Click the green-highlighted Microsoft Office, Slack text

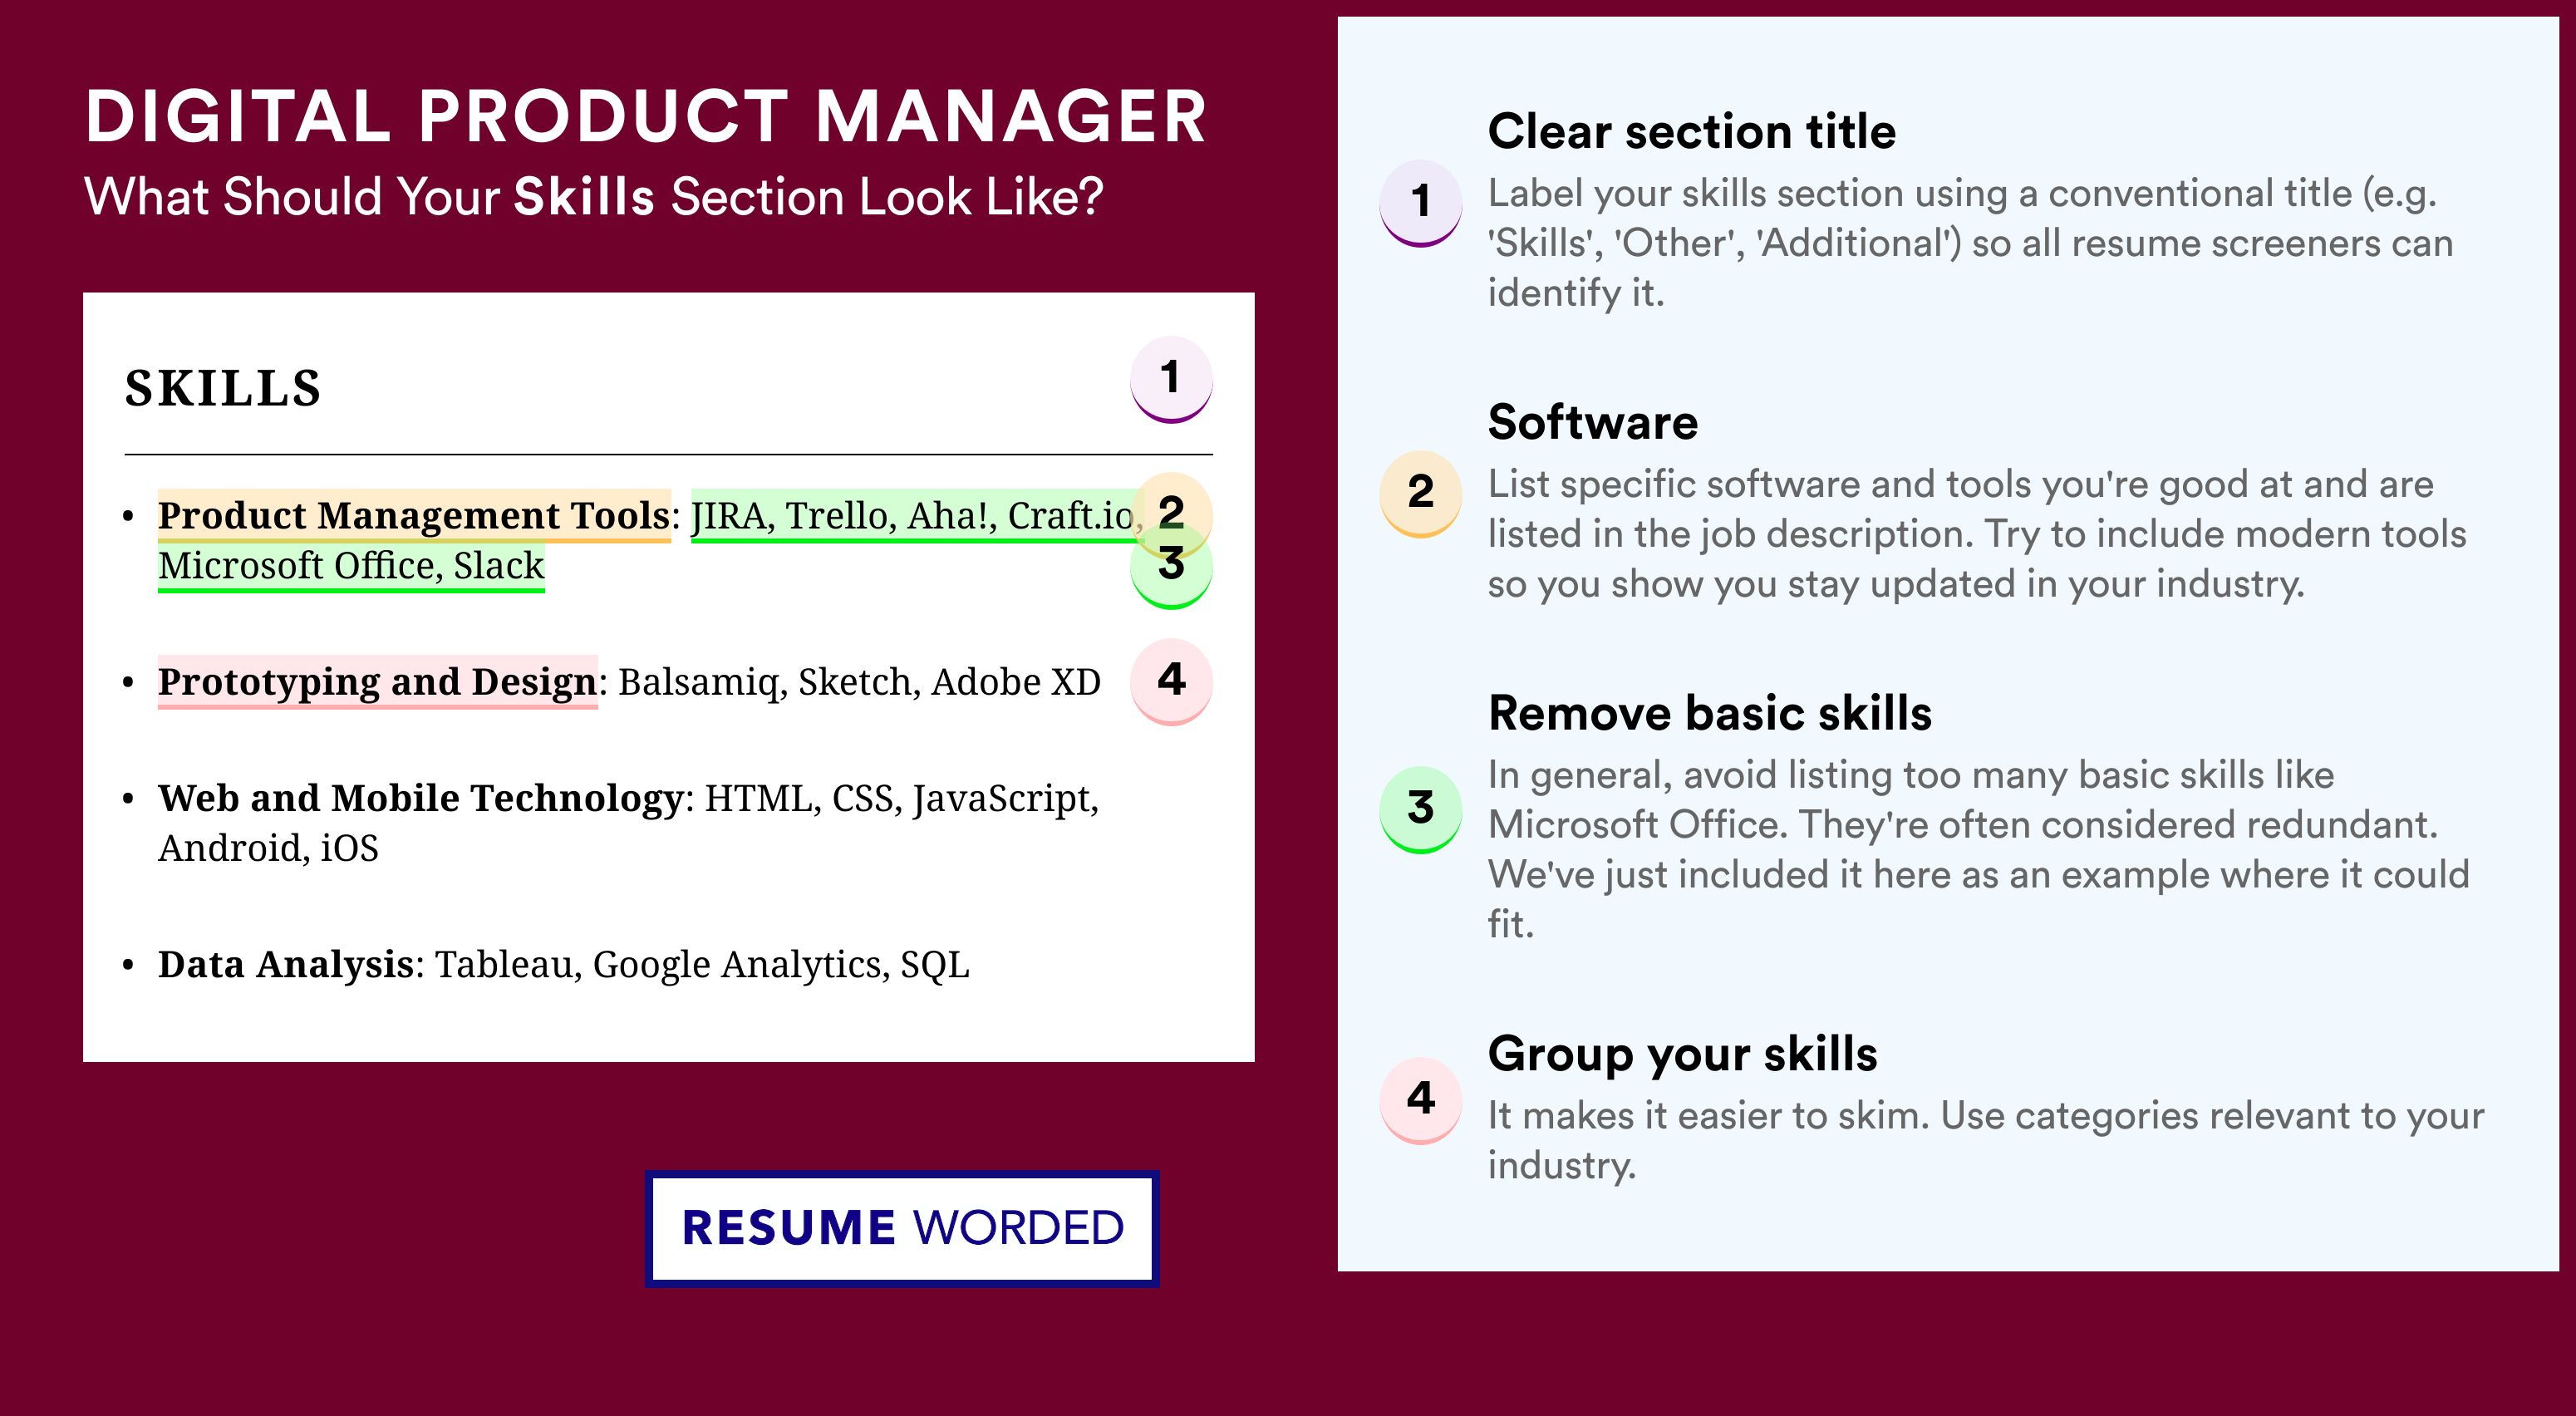click(x=351, y=566)
